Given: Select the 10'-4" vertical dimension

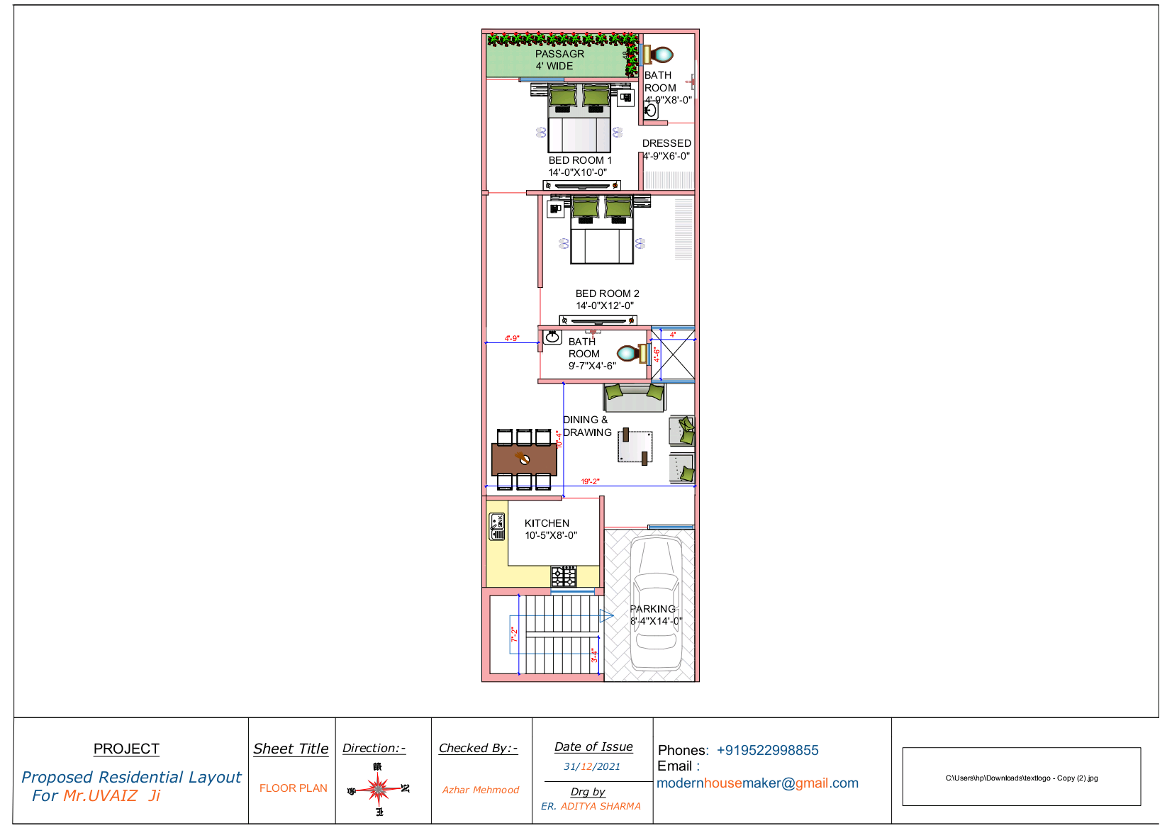Looking at the screenshot, I should coord(559,440).
